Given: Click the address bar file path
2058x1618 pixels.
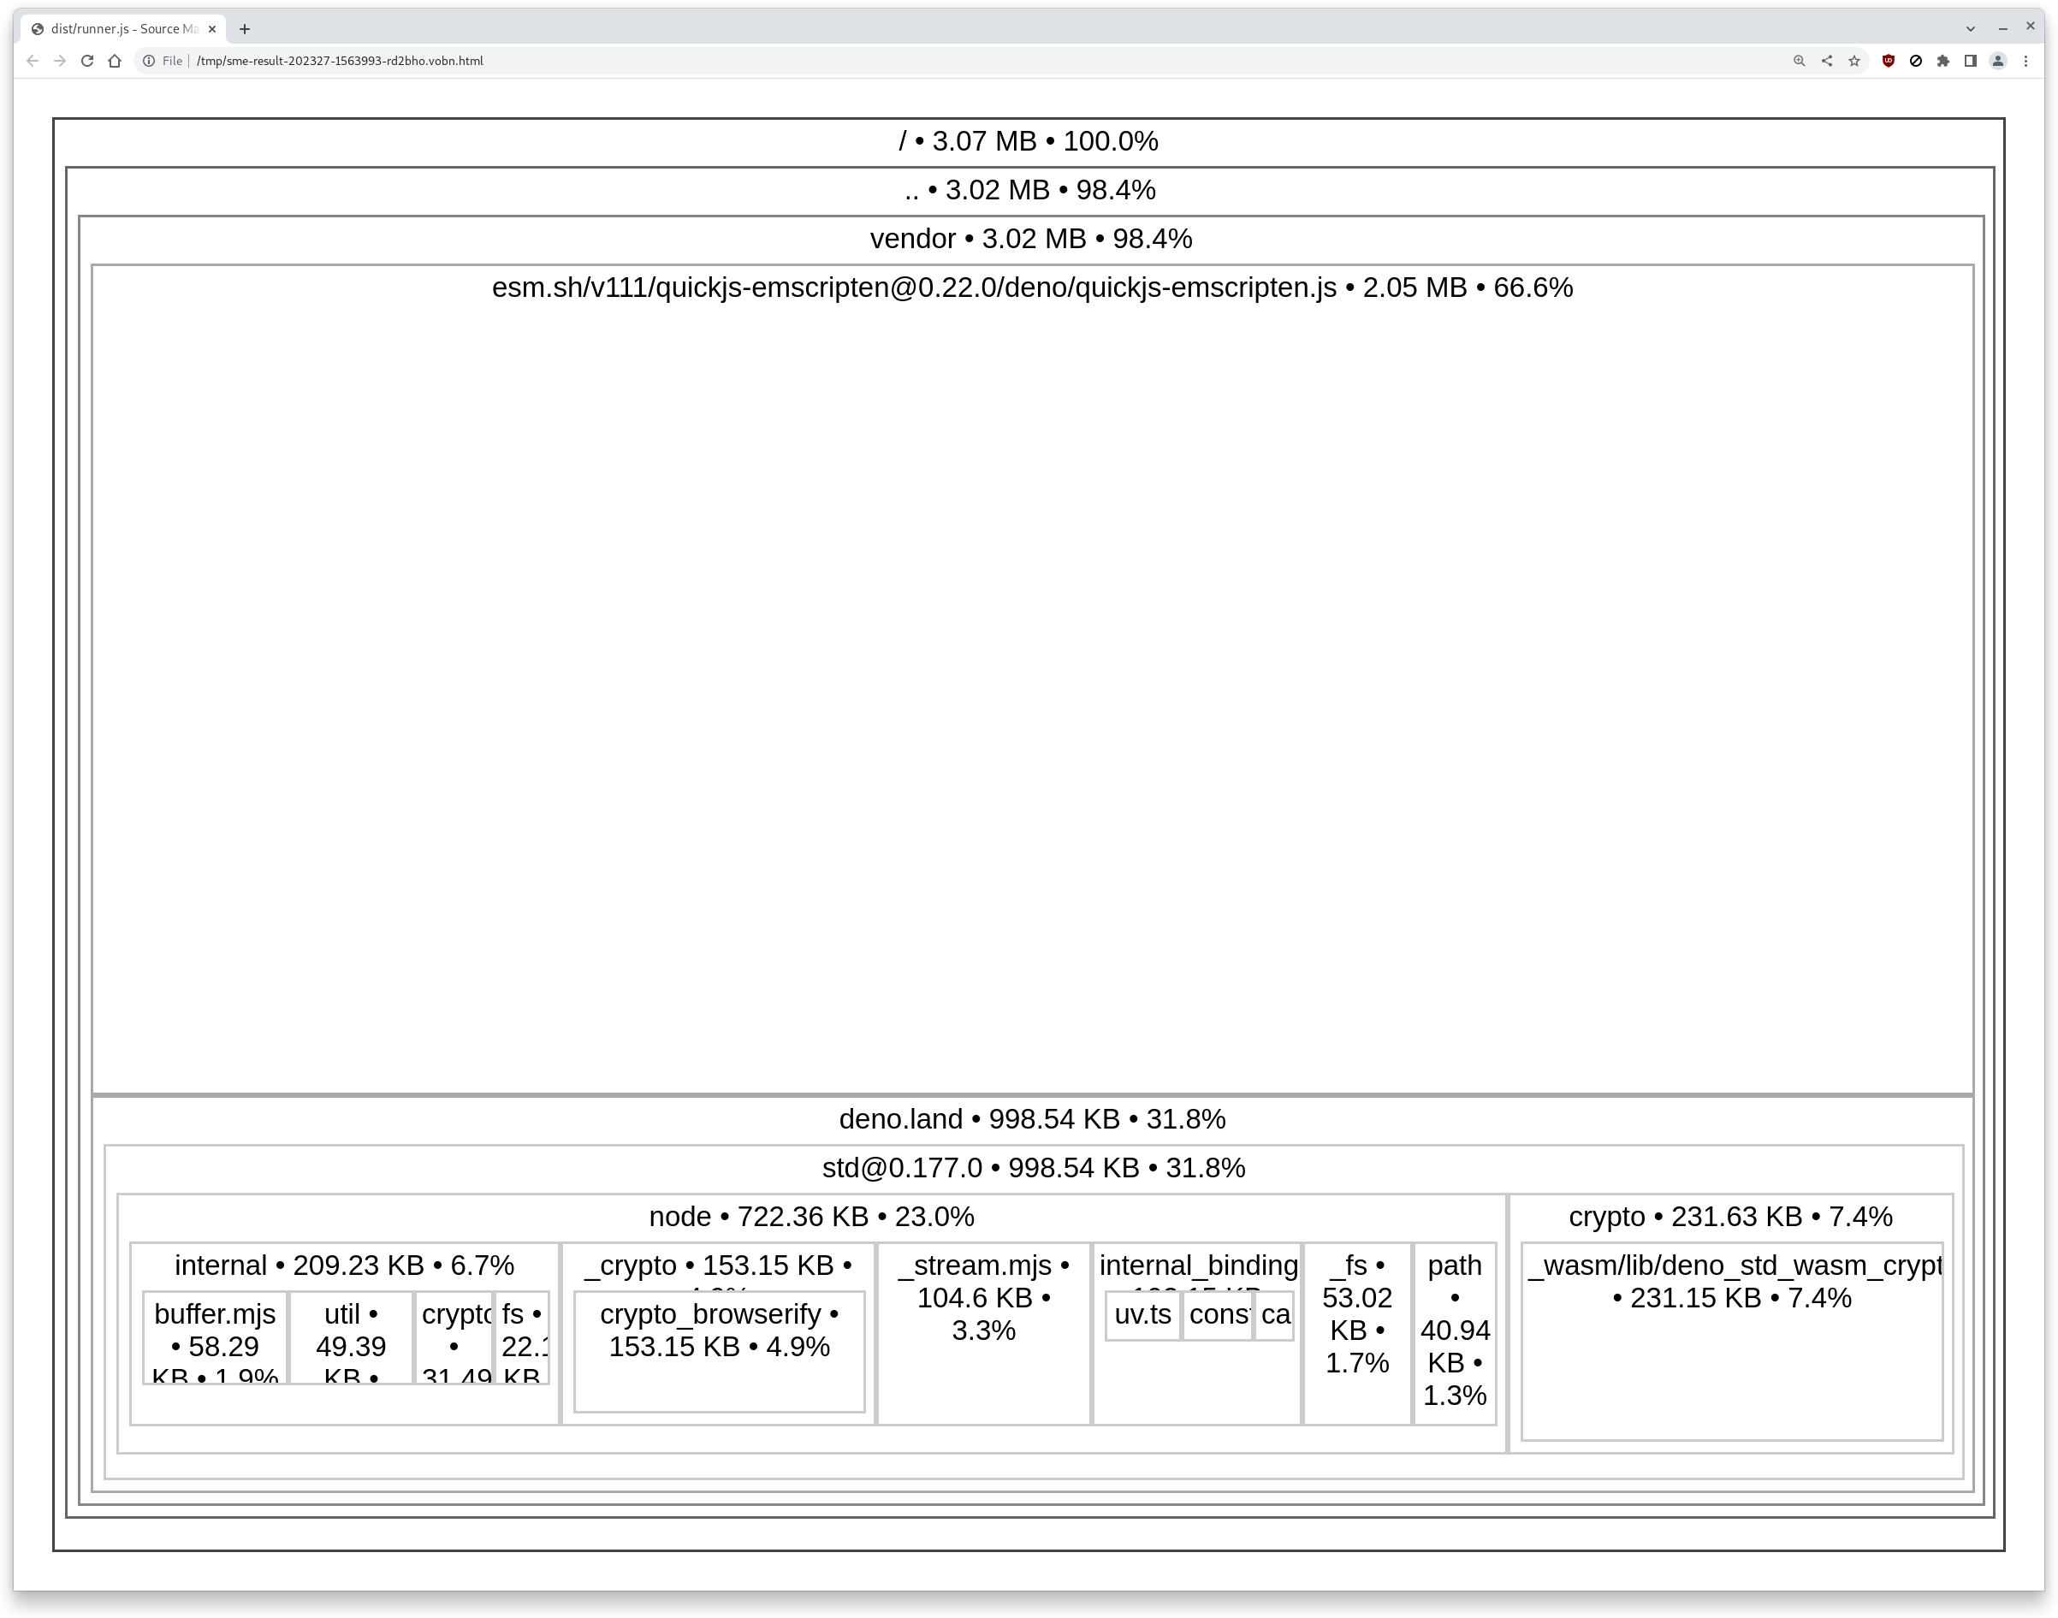Looking at the screenshot, I should [339, 61].
